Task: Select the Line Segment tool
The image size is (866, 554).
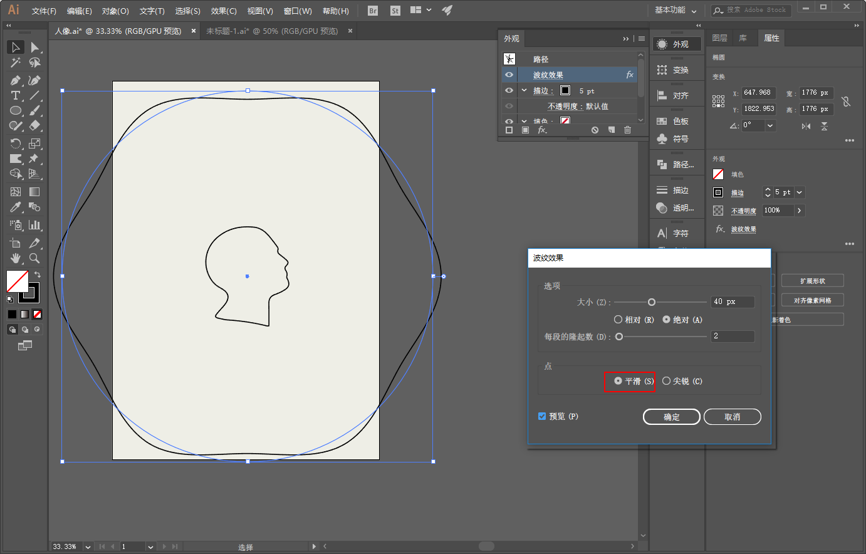Action: coord(34,95)
